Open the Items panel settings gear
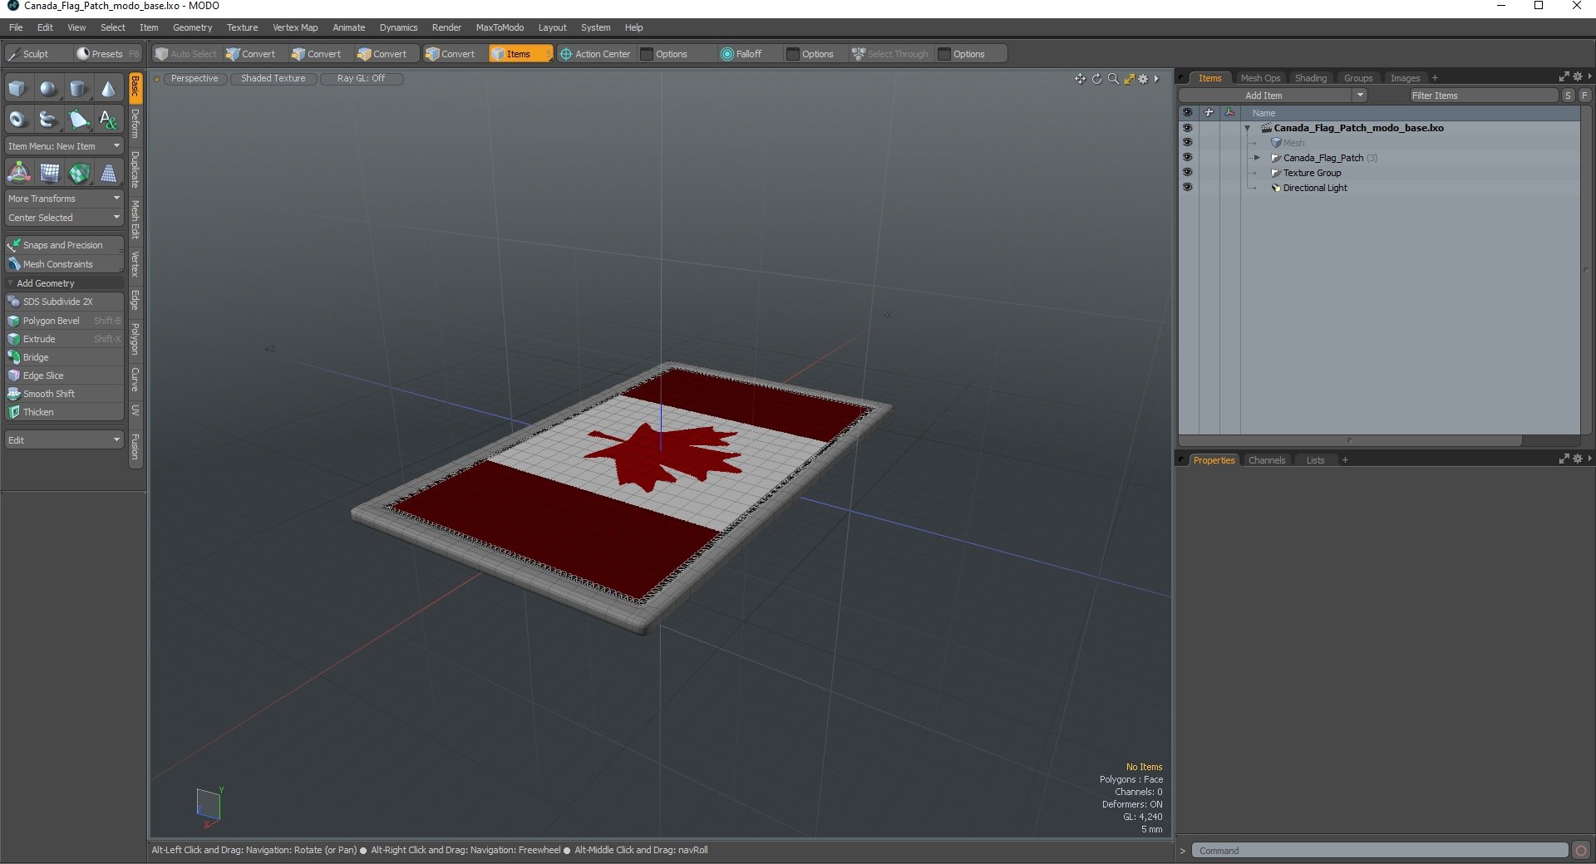The image size is (1596, 864). [1577, 76]
